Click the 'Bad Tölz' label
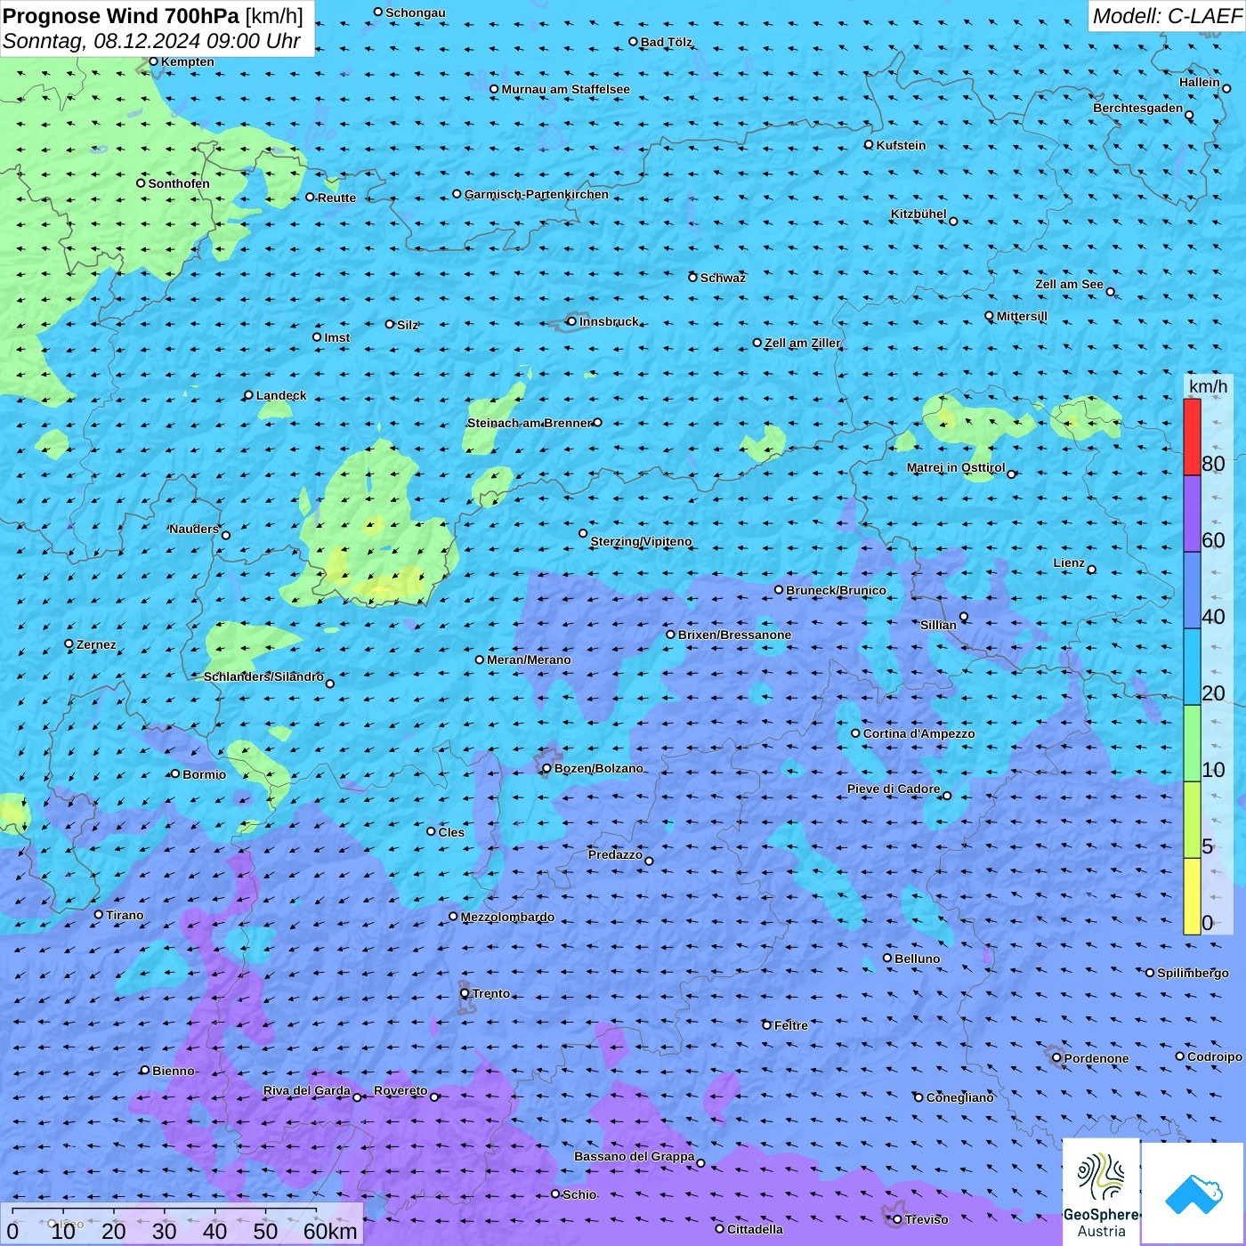This screenshot has height=1246, width=1246. tap(667, 42)
